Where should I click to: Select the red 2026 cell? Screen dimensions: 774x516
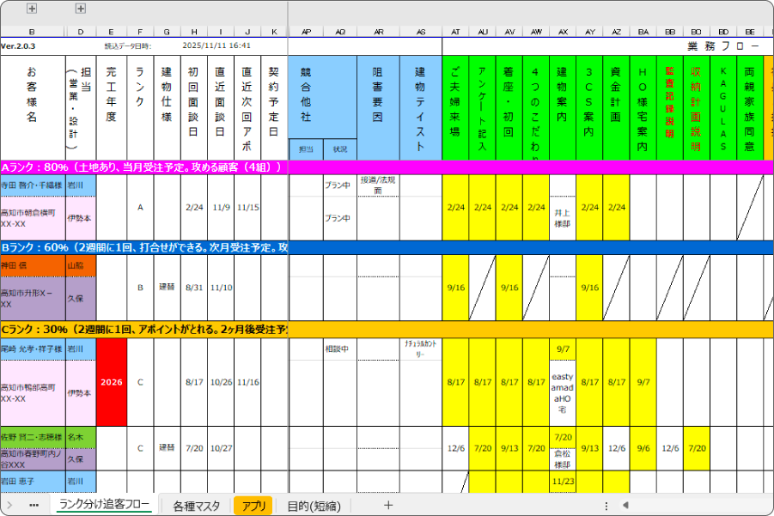tap(112, 381)
